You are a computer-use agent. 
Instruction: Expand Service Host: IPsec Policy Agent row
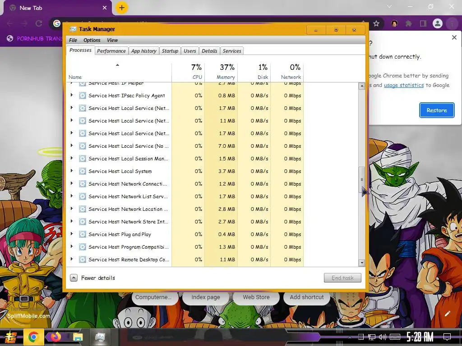[x=71, y=95]
